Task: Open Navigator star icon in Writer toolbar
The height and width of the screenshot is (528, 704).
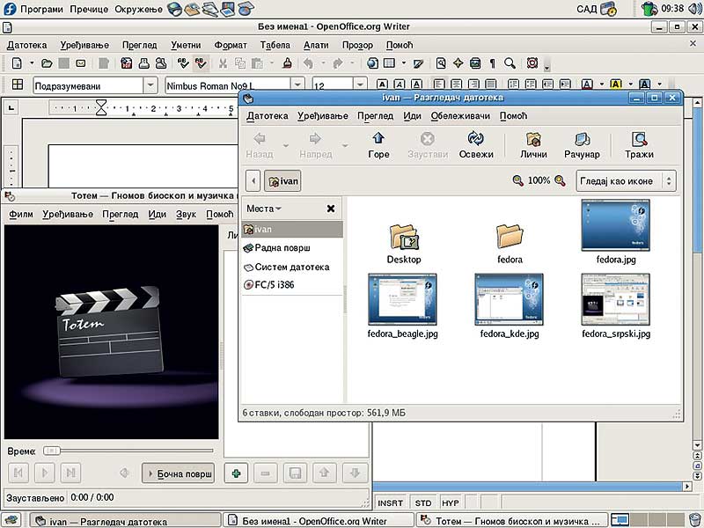Action: tap(458, 63)
